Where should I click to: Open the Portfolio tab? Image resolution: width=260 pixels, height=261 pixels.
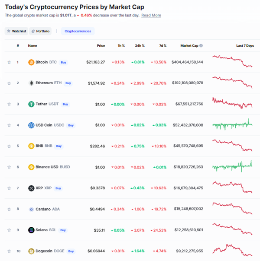40,31
